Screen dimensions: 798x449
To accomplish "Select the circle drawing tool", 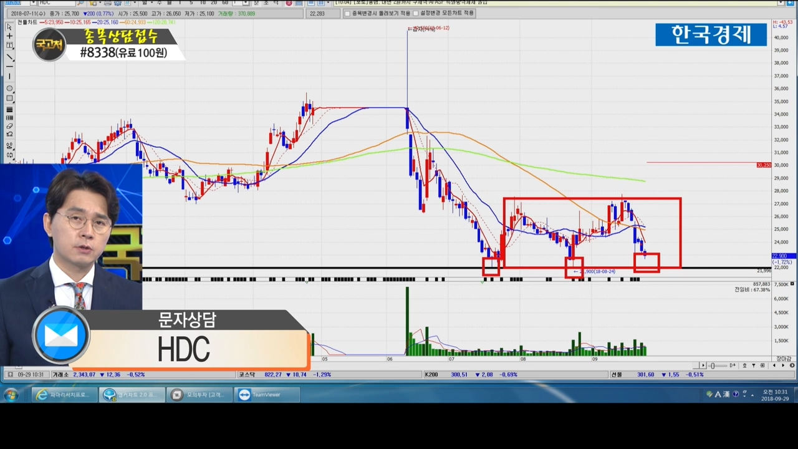I will coord(9,89).
